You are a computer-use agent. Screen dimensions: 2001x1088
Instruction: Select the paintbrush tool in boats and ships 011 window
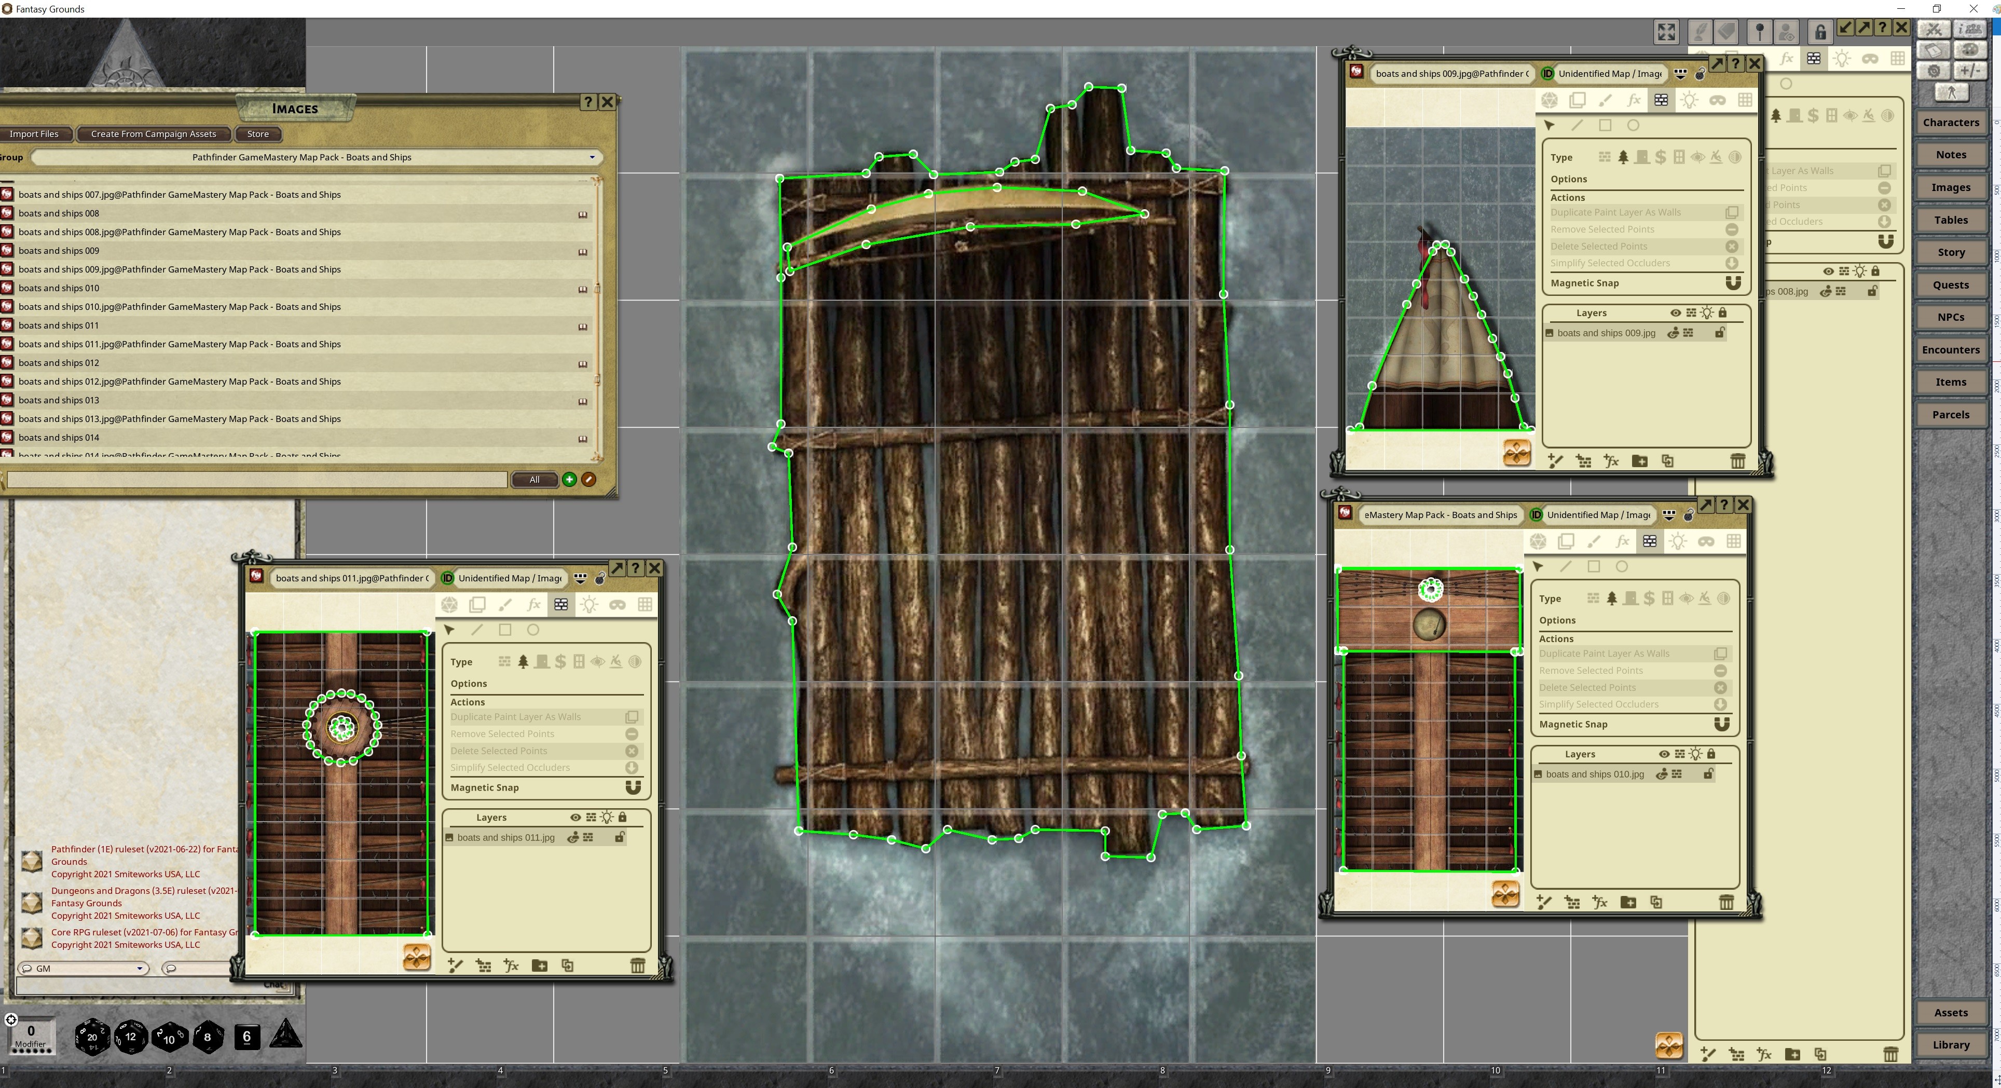point(505,605)
